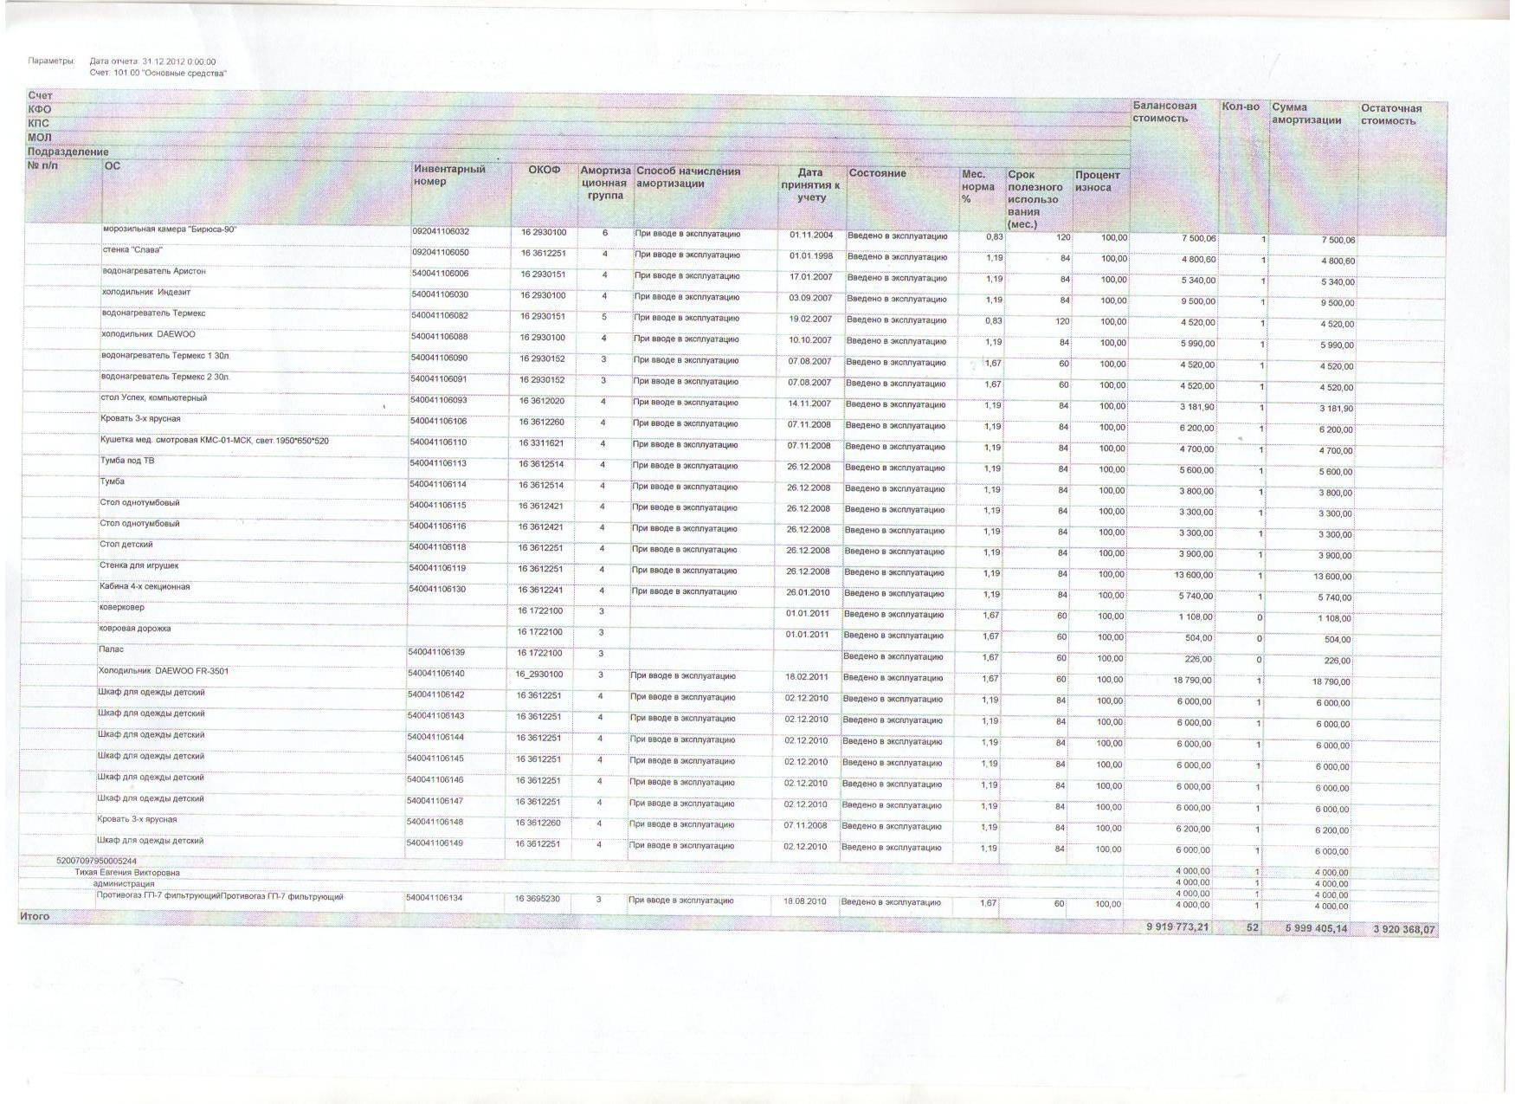
Task: Click inventory number "092041106032"
Action: (441, 232)
